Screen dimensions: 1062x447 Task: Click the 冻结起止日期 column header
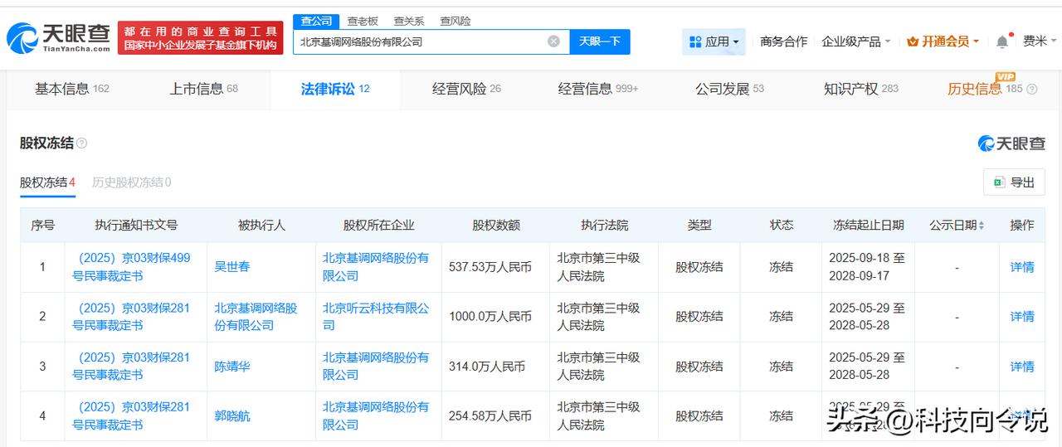(869, 226)
